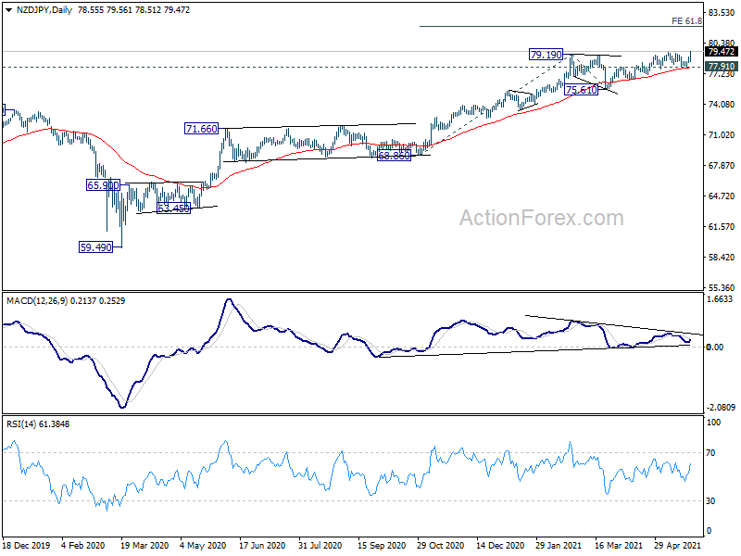Screen dimensions: 741x556
Task: Open the NZDJPY chart dropdown triangle
Action: [8, 10]
